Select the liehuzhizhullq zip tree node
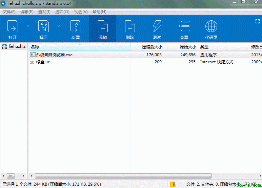This screenshot has height=188, width=262. (14, 46)
